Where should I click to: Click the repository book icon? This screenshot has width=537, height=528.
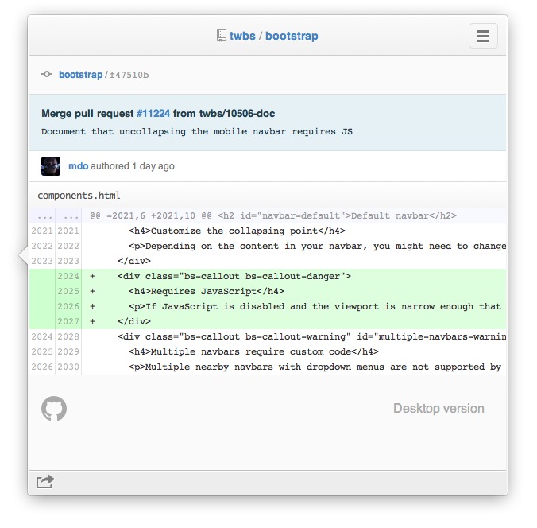click(x=222, y=35)
